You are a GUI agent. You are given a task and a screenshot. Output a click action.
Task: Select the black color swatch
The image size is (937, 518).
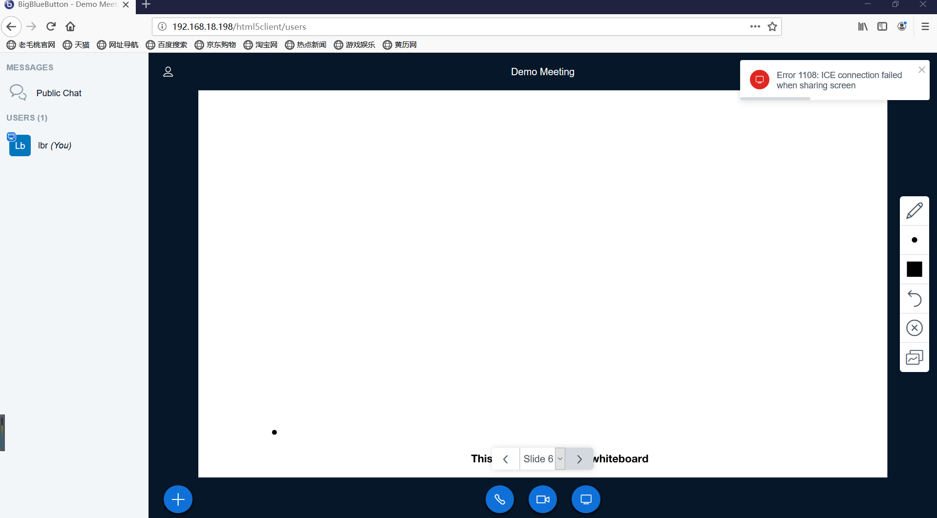click(x=915, y=269)
